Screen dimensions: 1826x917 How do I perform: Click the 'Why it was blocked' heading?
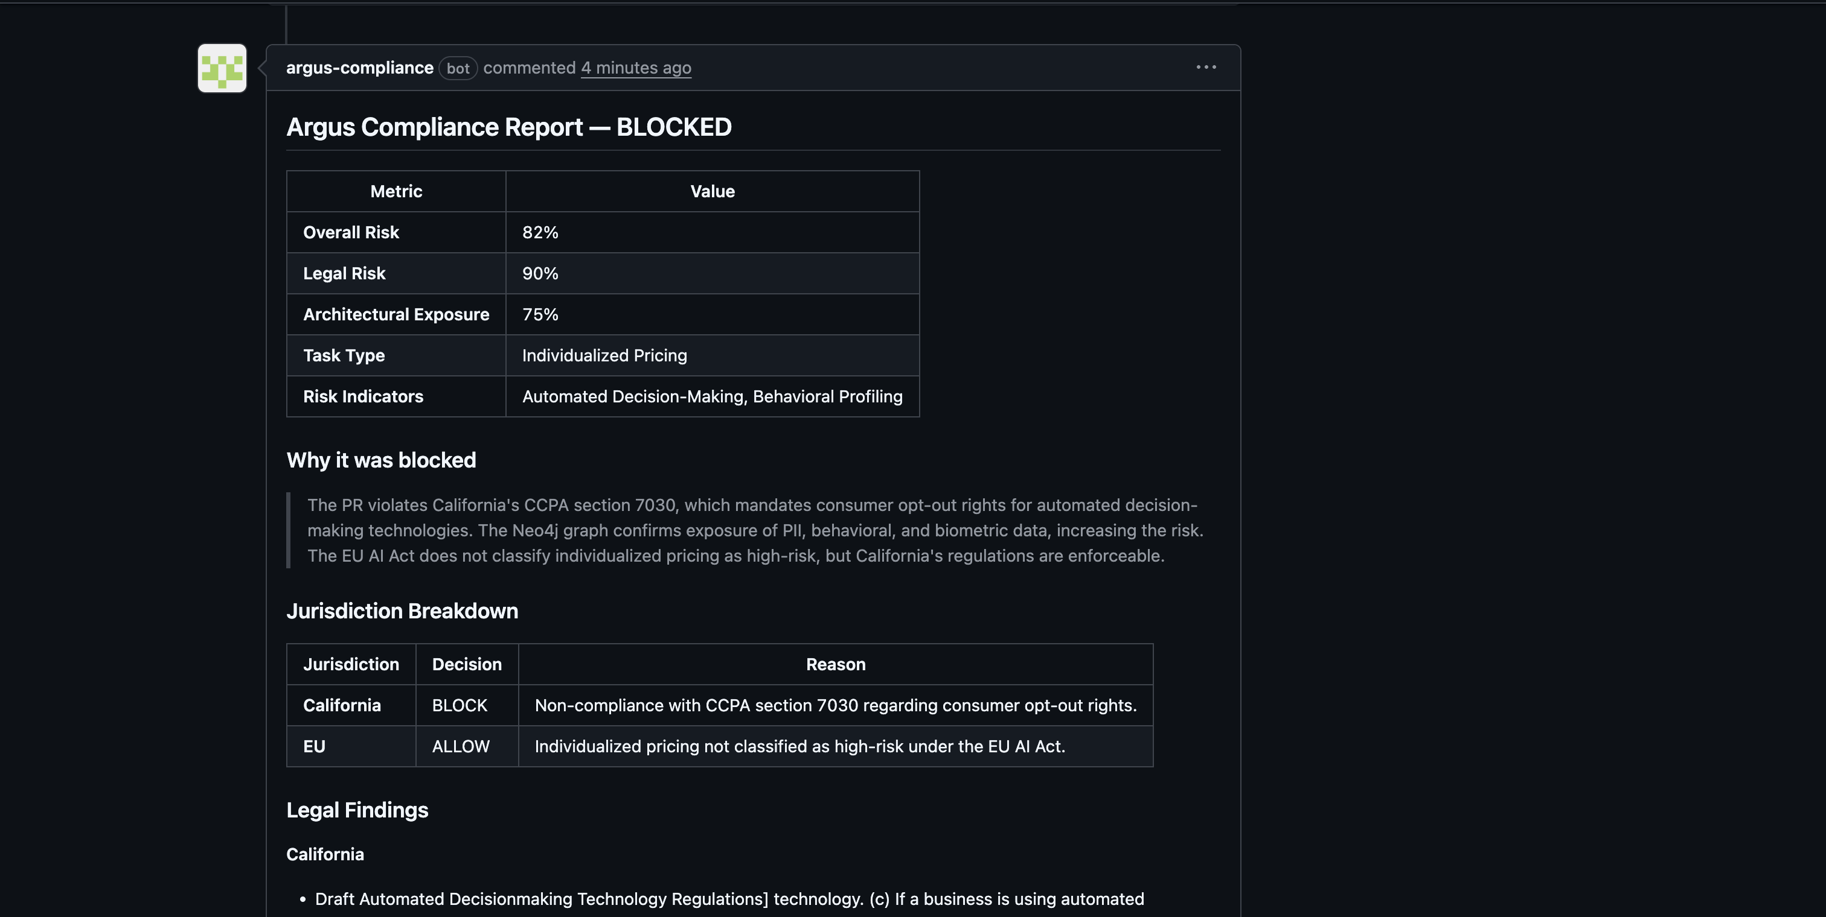(x=380, y=460)
